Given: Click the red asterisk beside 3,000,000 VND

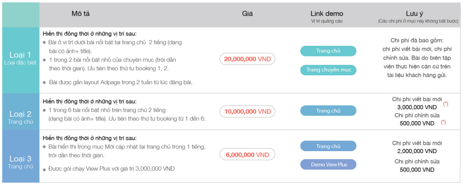Looking at the screenshot, I should pyautogui.click(x=445, y=104).
